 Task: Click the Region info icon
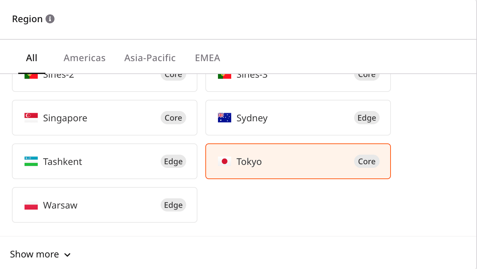pos(50,19)
